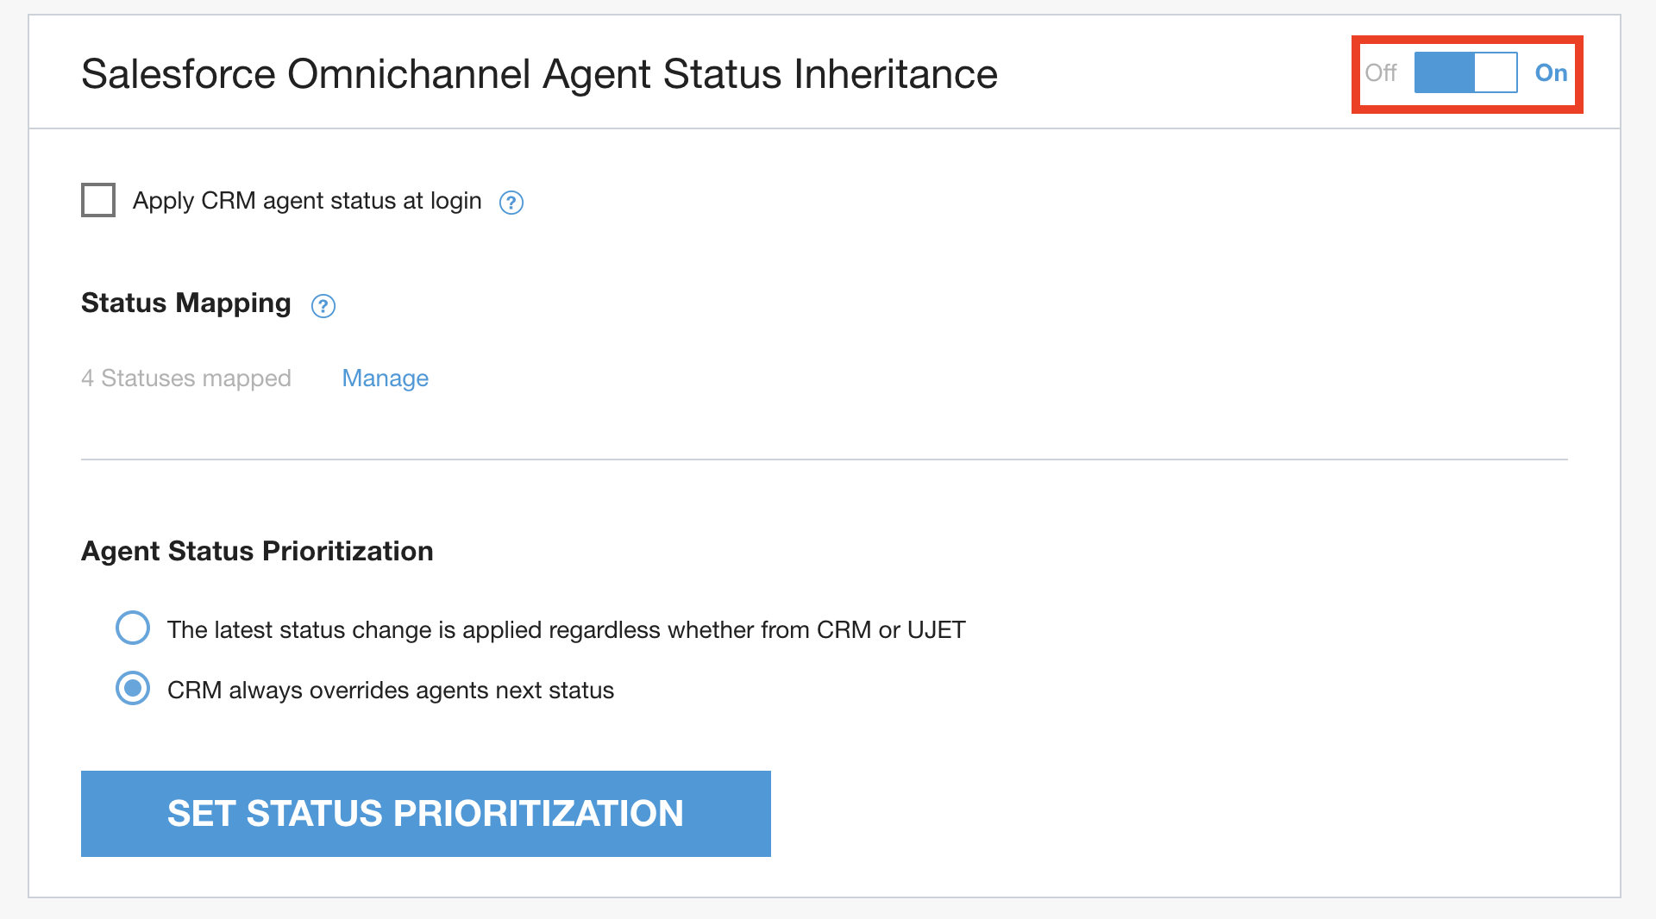The width and height of the screenshot is (1656, 919).
Task: Click the word UJET in the first radio label
Action: point(936,630)
